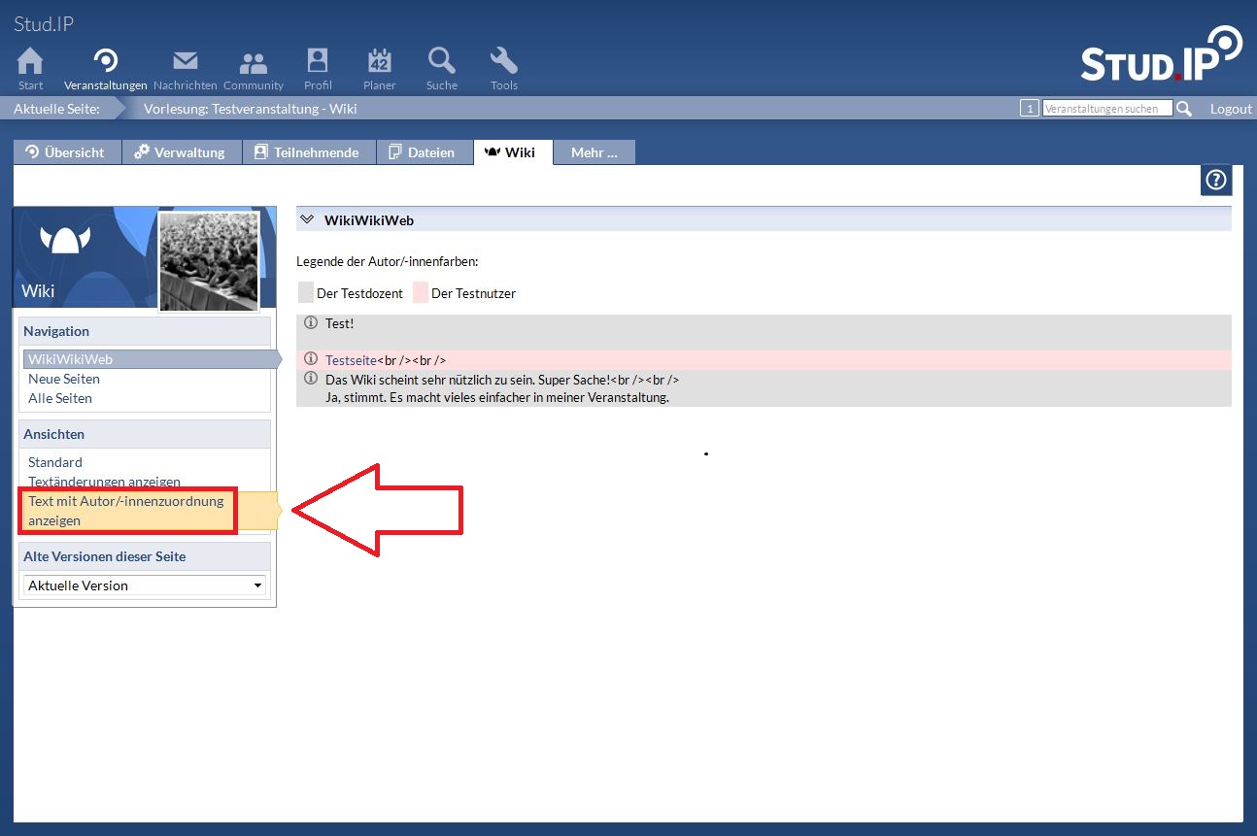Open the Nachrichten envelope icon
Image resolution: width=1257 pixels, height=836 pixels.
point(185,63)
